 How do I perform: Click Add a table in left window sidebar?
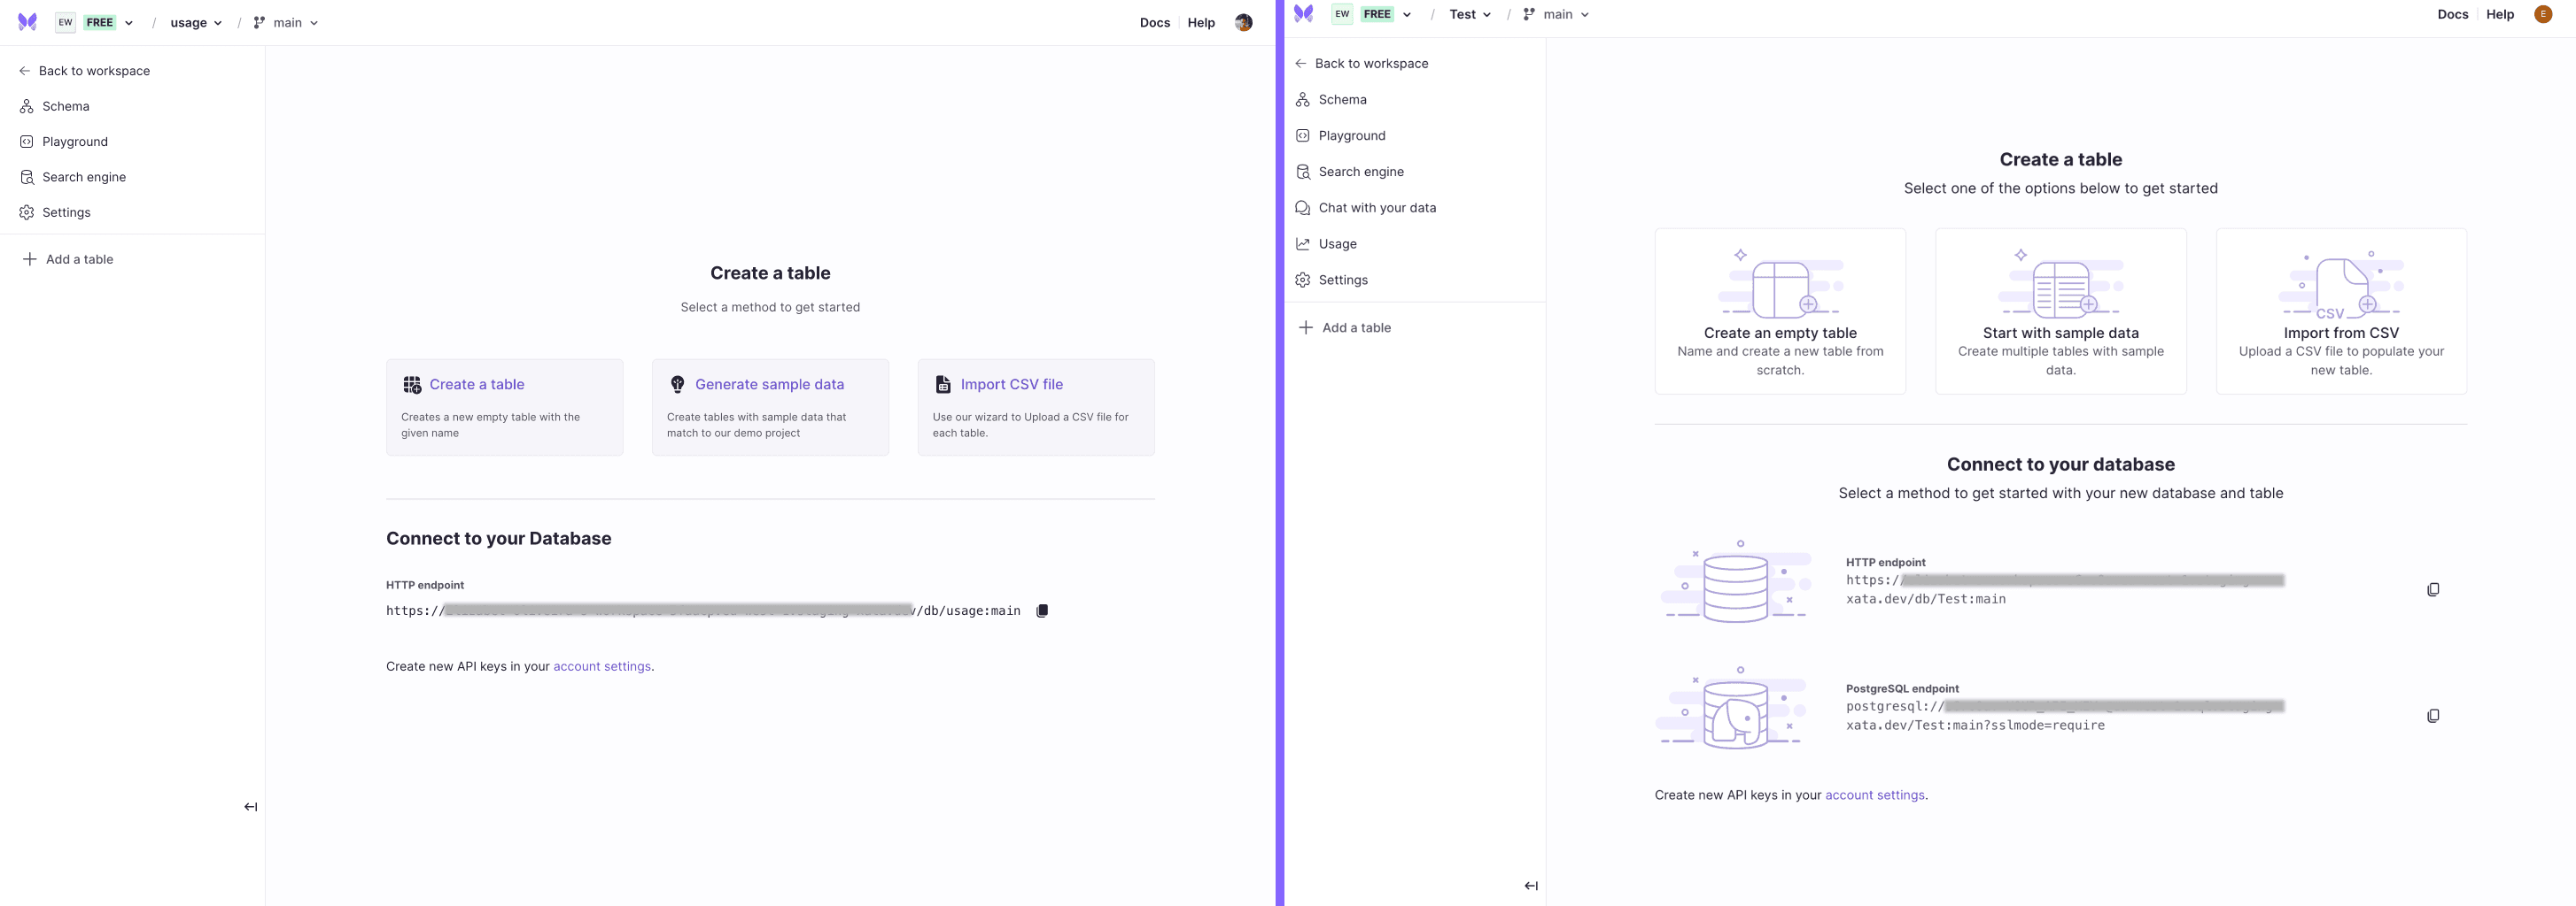tap(68, 258)
